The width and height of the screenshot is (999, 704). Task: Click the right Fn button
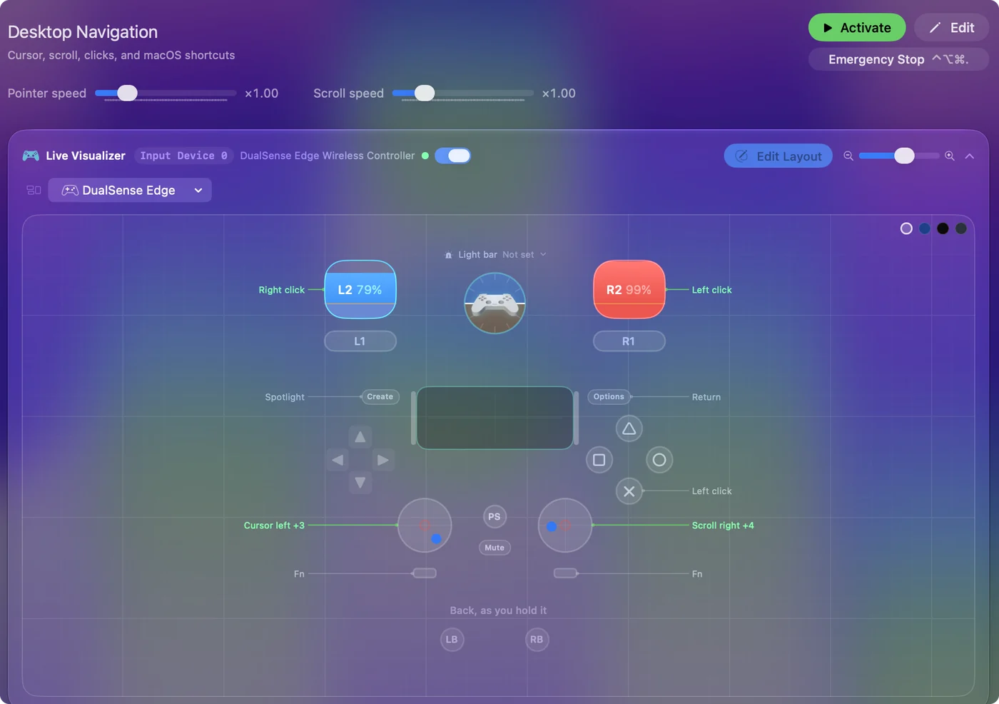(x=565, y=573)
